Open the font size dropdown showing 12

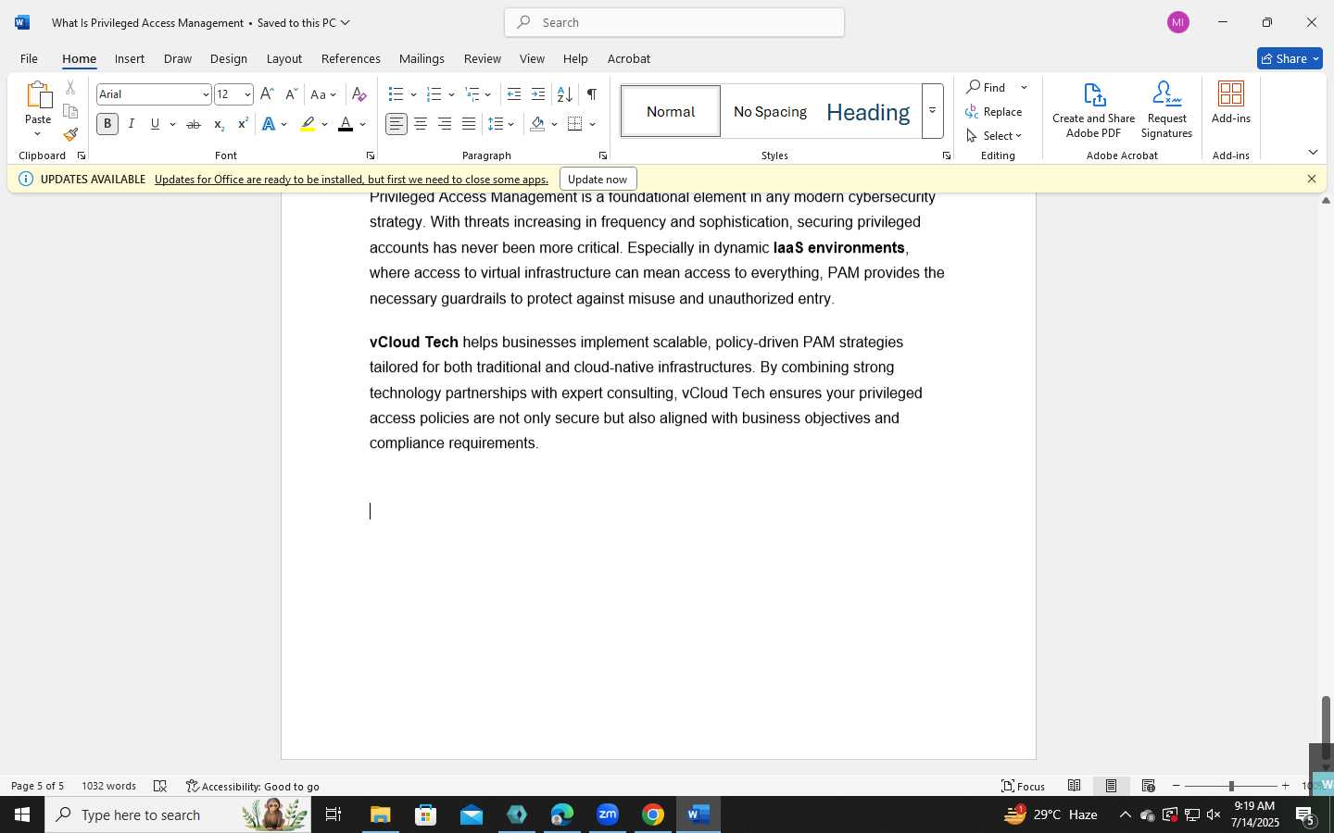(247, 94)
